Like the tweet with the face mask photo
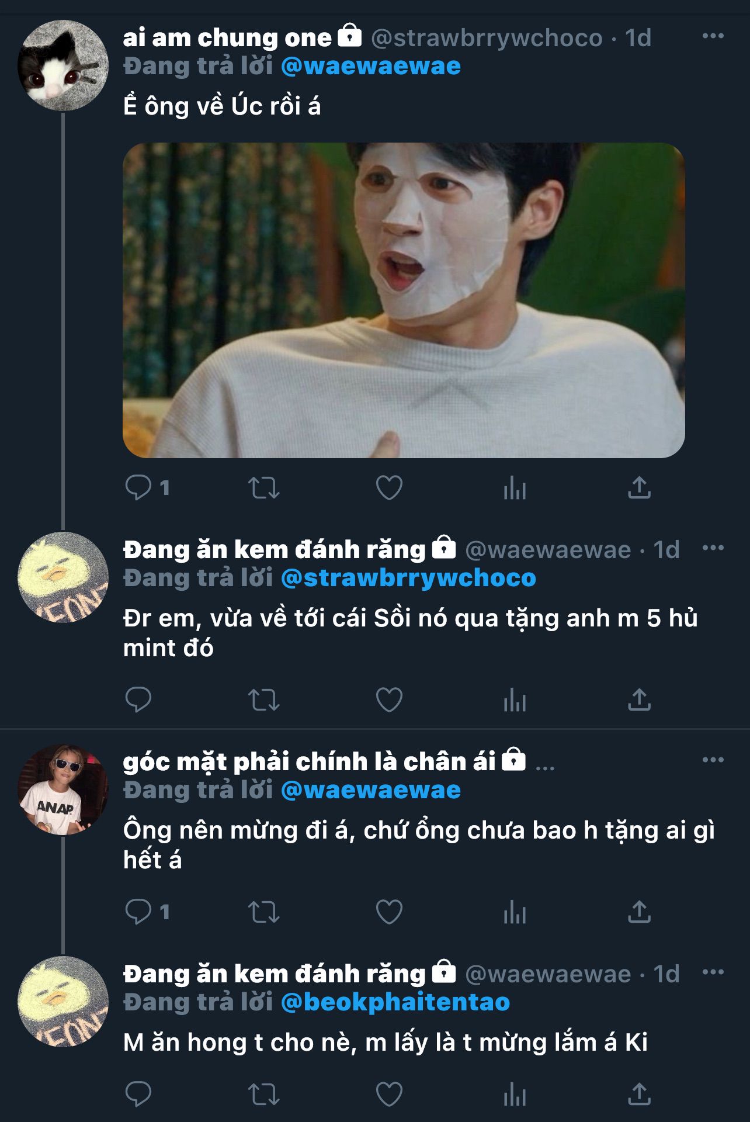The width and height of the screenshot is (750, 1122). tap(389, 487)
